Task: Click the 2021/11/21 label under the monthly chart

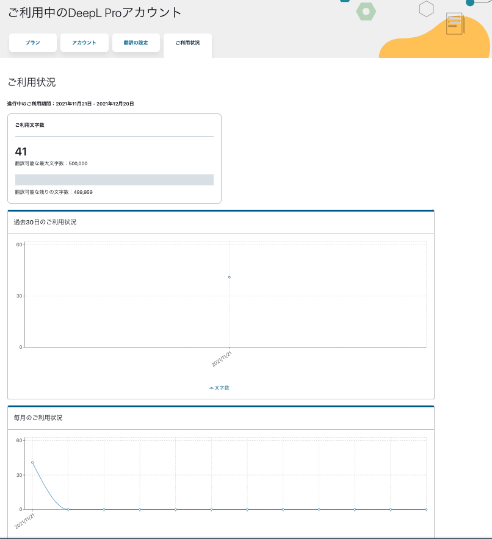Action: pyautogui.click(x=24, y=521)
